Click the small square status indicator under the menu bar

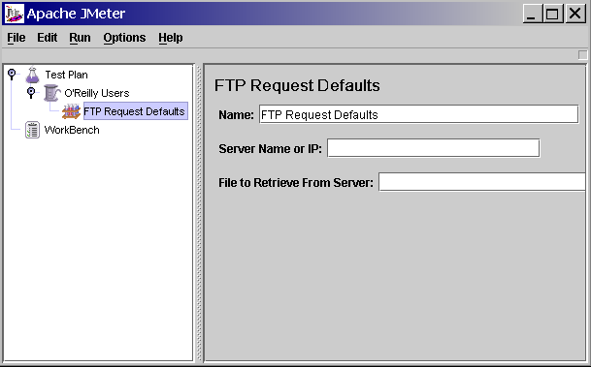[582, 55]
